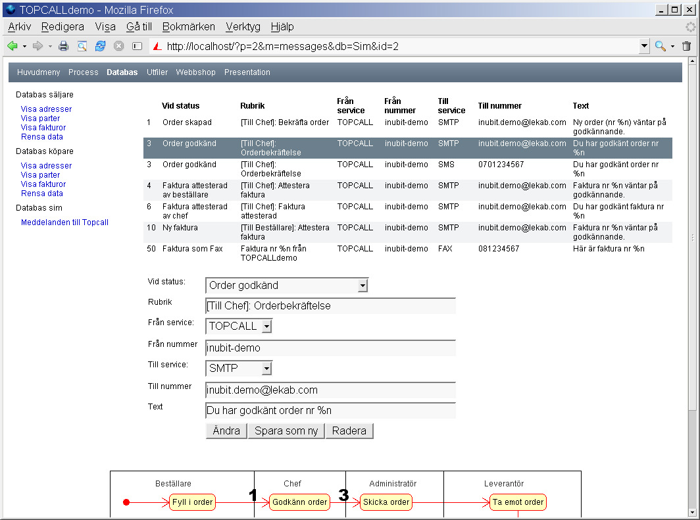Click the trash can toolbar icon

coord(687,46)
